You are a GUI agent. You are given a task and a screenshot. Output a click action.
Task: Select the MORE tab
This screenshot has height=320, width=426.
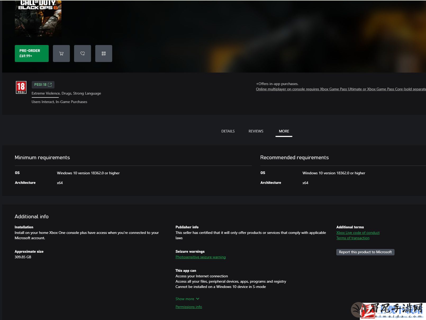click(284, 131)
